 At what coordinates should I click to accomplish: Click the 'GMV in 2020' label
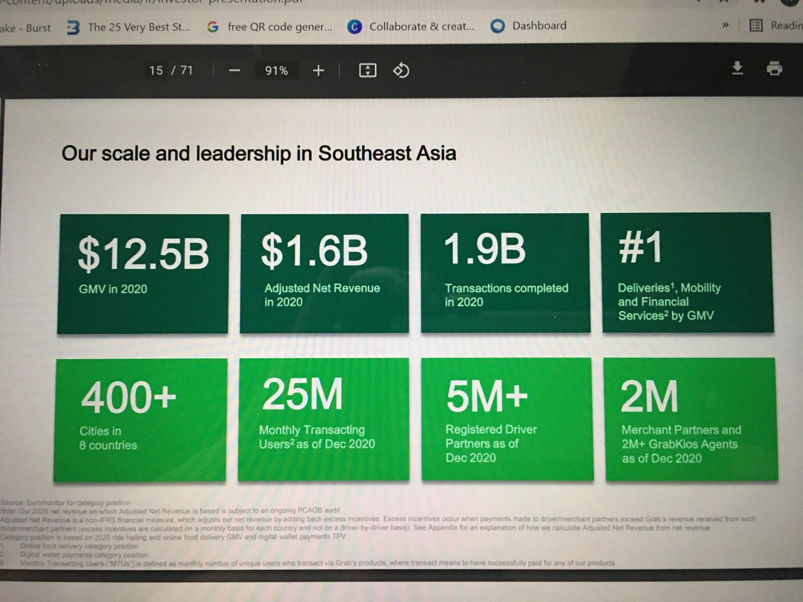[x=113, y=289]
